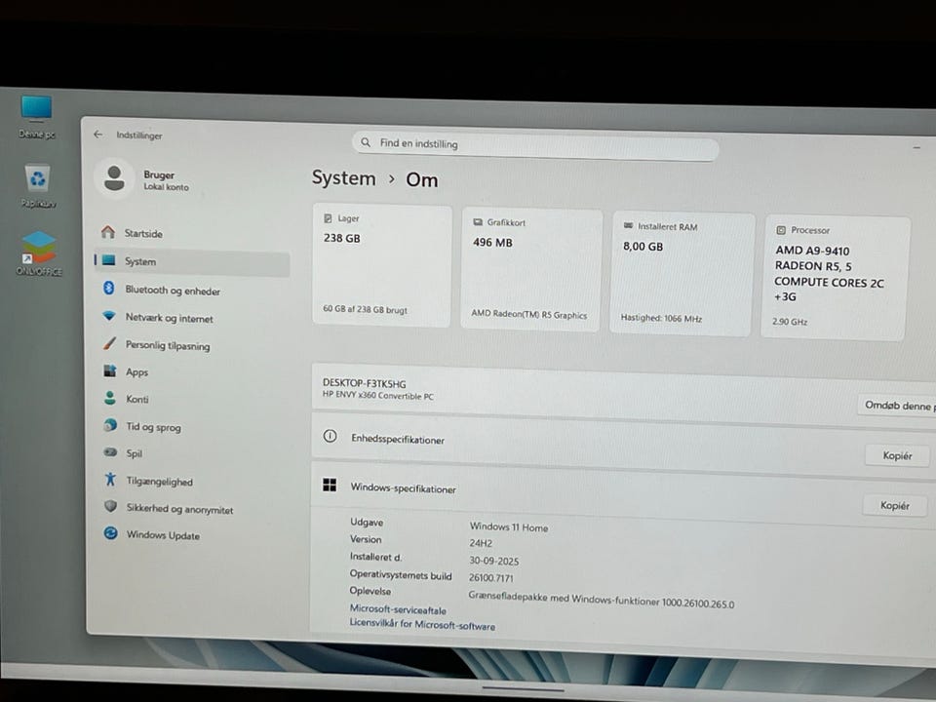Open Tilgængelighed settings

click(192, 481)
